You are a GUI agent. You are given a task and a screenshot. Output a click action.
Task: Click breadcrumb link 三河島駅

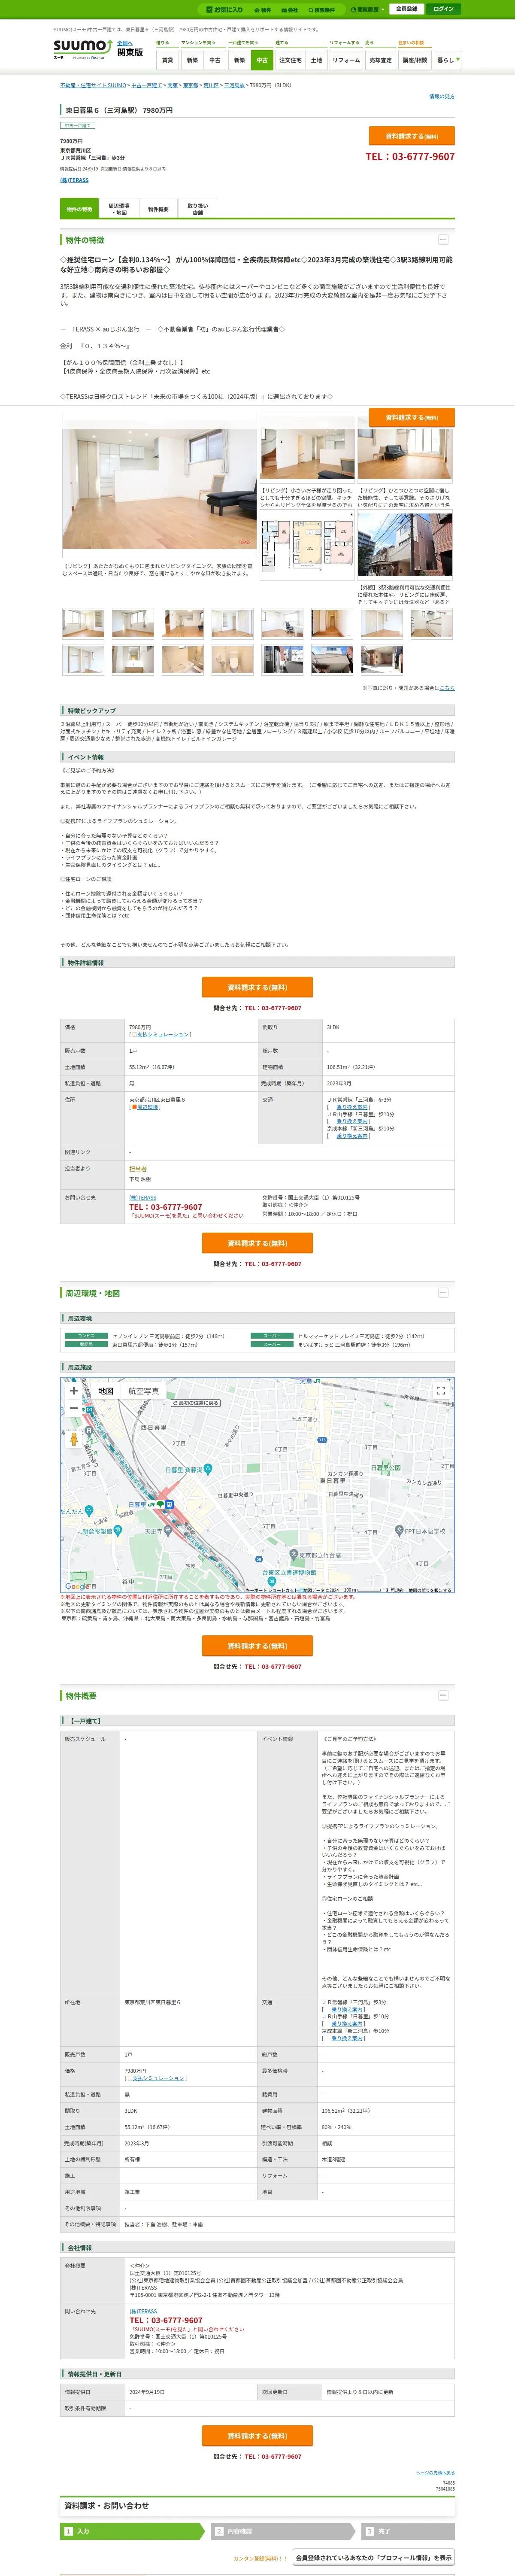234,85
